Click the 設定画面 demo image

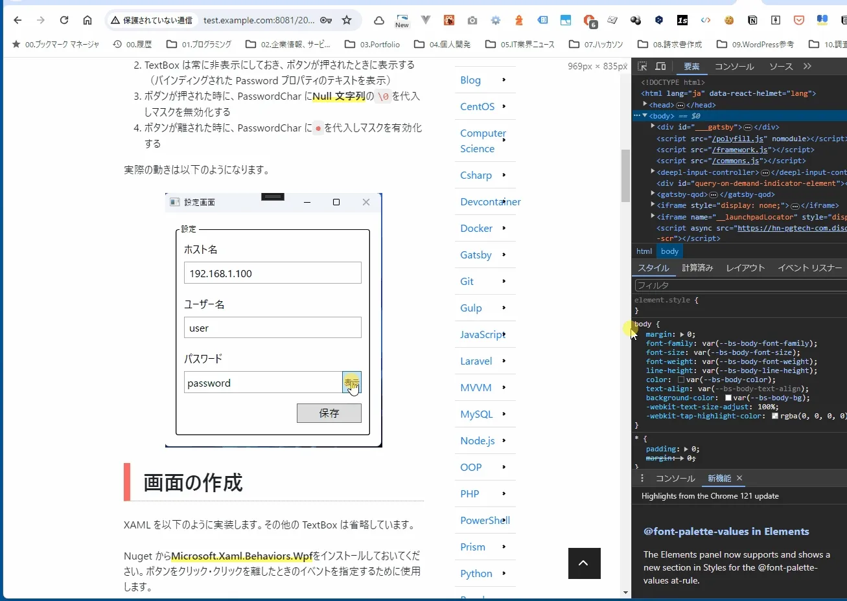tap(273, 320)
